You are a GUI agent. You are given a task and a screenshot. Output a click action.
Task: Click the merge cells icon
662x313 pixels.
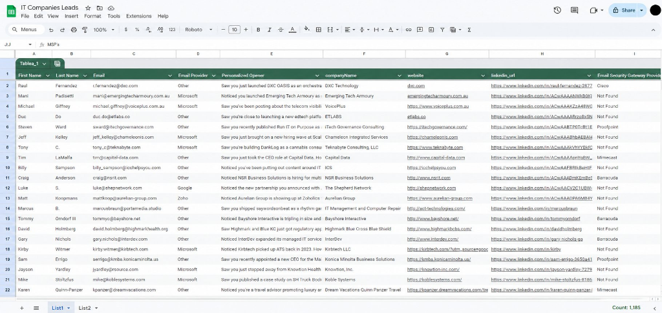point(330,30)
